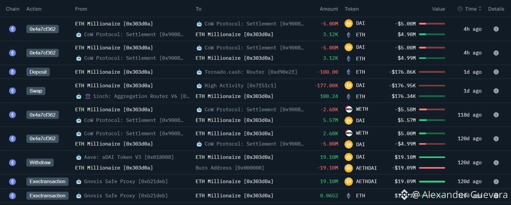Click the Exectransaction badge in the AETHDAI $19.09M row
Screen dimensions: 511x205
(48, 182)
